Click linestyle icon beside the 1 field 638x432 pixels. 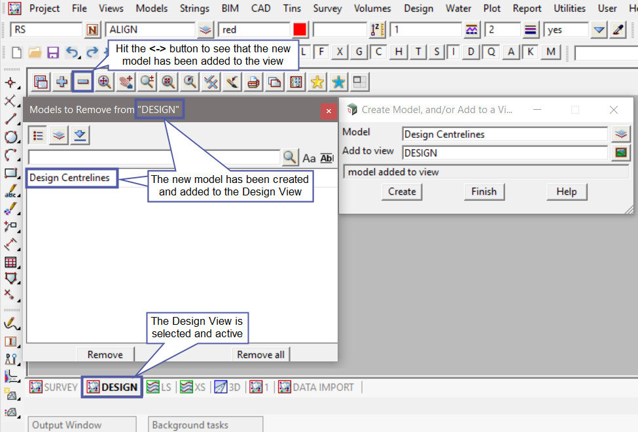coord(471,30)
